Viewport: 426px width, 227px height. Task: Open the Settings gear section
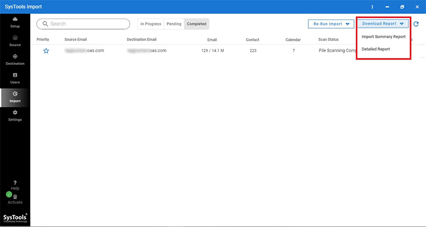pos(15,115)
